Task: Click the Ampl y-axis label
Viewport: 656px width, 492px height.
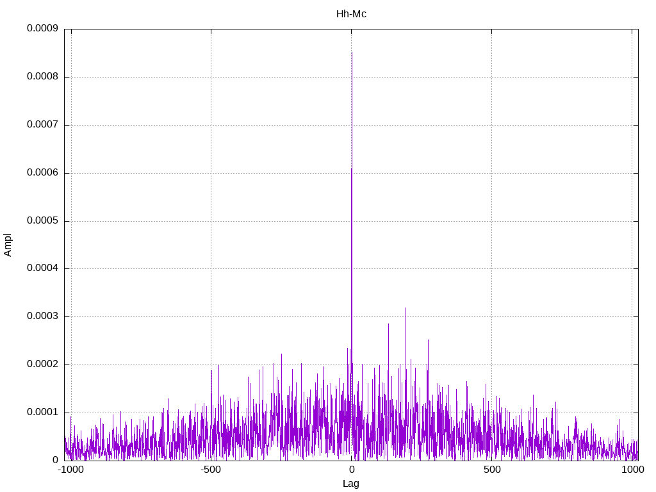Action: tap(8, 245)
